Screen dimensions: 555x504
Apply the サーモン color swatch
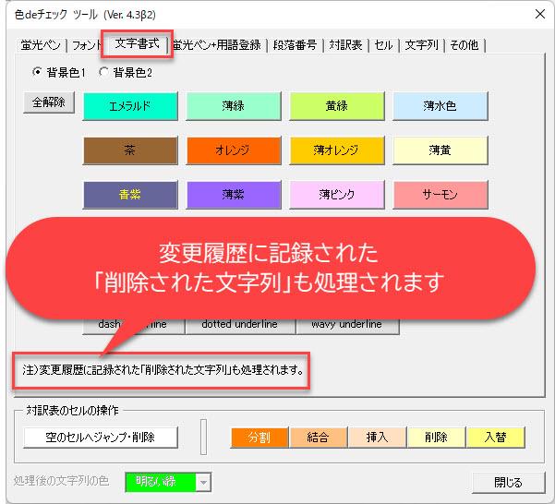440,195
